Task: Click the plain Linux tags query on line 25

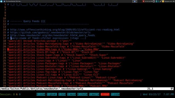Action: click(x=45, y=61)
